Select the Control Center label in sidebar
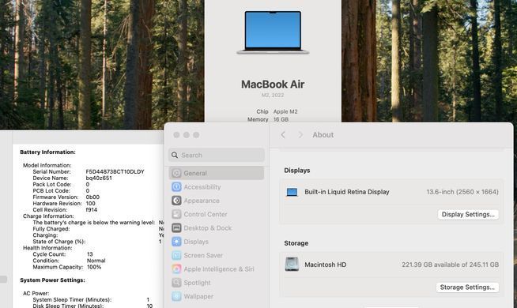 206,214
